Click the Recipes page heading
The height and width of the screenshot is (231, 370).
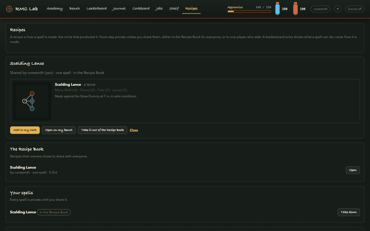click(x=18, y=30)
